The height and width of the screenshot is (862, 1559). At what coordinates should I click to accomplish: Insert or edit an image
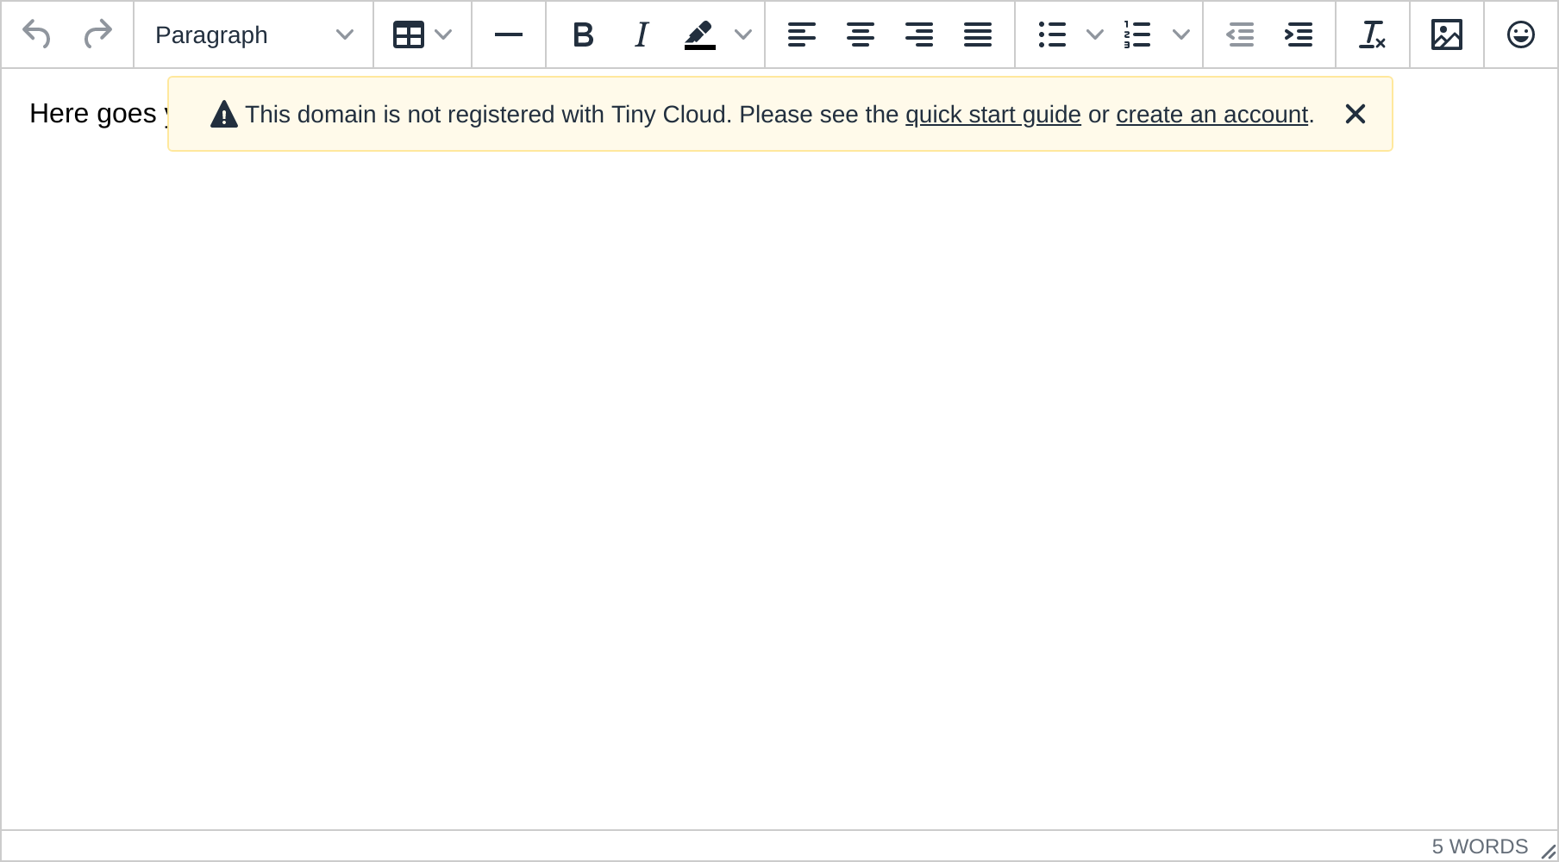[1447, 34]
